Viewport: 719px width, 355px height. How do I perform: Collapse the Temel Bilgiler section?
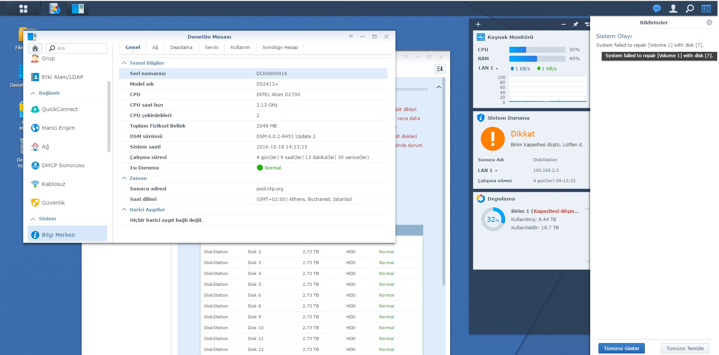click(124, 63)
